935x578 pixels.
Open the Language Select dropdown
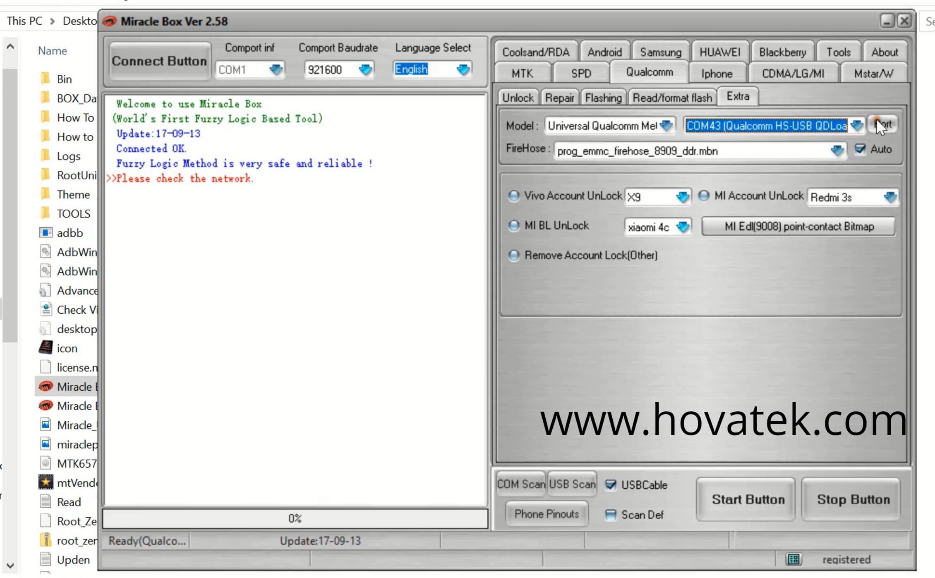point(463,69)
